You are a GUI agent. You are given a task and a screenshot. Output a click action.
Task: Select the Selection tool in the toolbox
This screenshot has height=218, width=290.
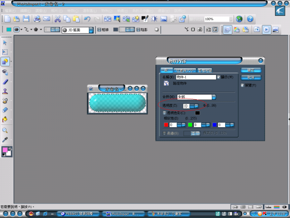[x=5, y=52]
